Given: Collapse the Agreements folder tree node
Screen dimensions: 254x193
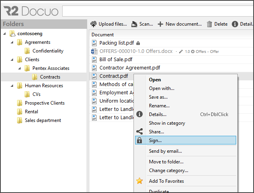Looking at the screenshot, I should (x=12, y=42).
